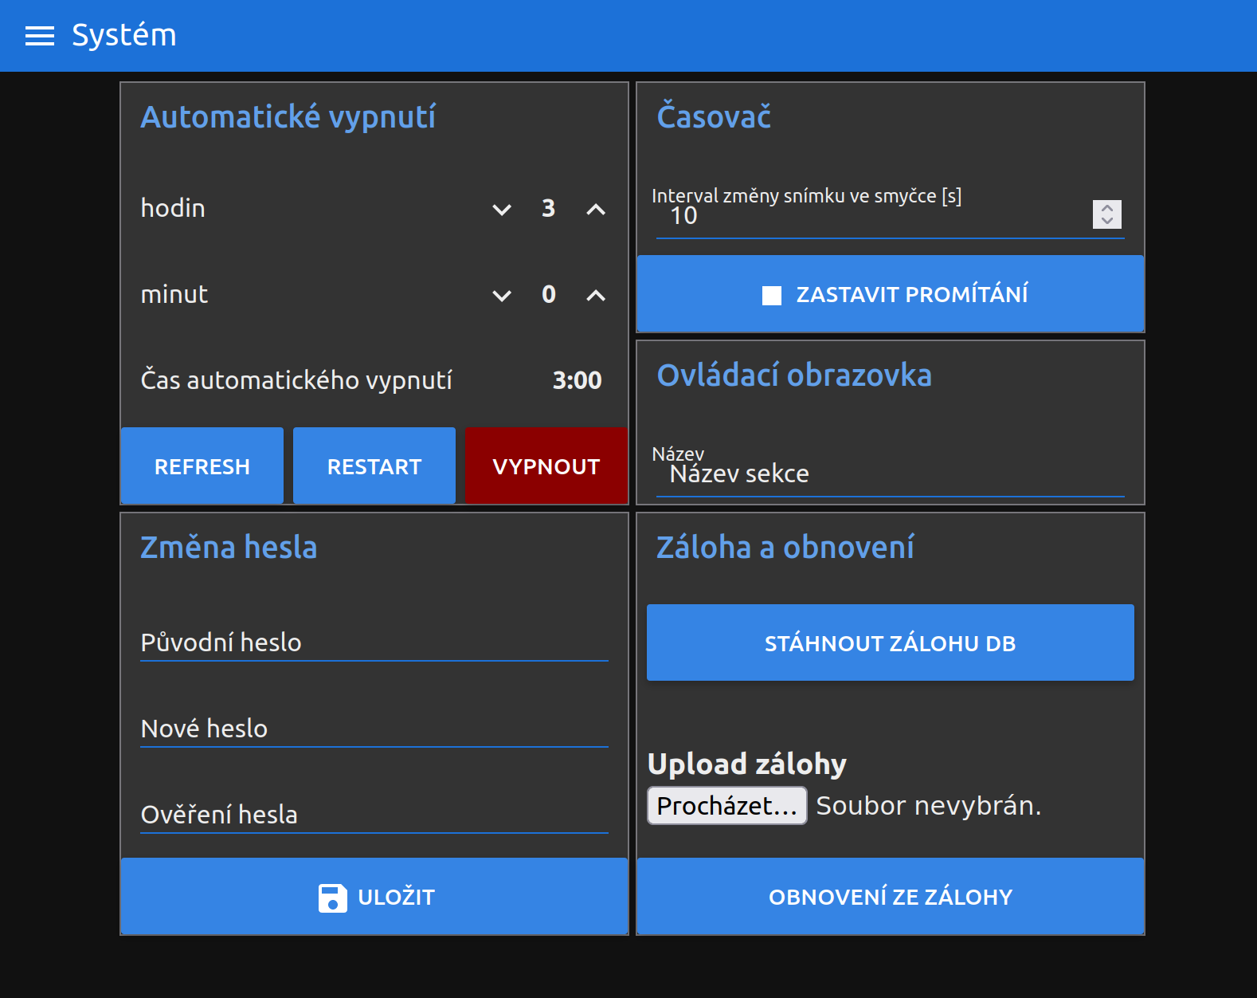
Task: Focus the Ověření hesla field
Action: 374,815
